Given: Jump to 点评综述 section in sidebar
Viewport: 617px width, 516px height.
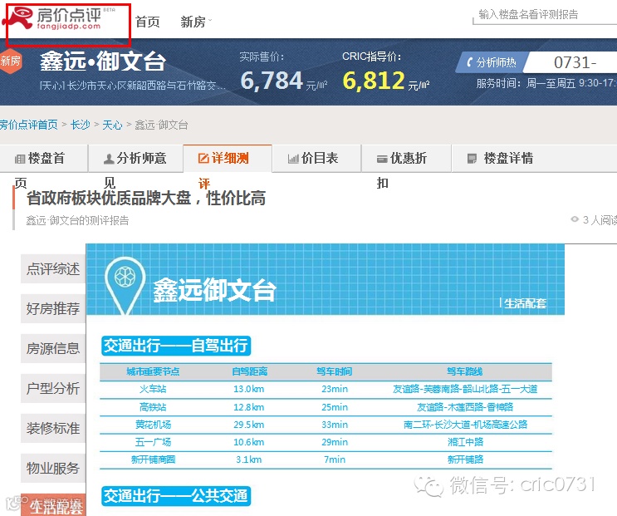Looking at the screenshot, I should (53, 269).
